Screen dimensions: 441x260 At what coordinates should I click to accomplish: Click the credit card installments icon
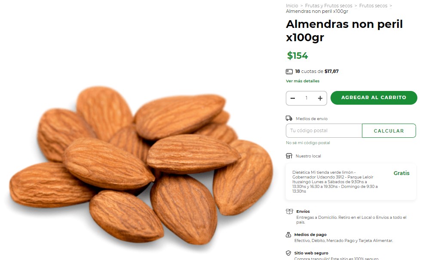pos(289,72)
